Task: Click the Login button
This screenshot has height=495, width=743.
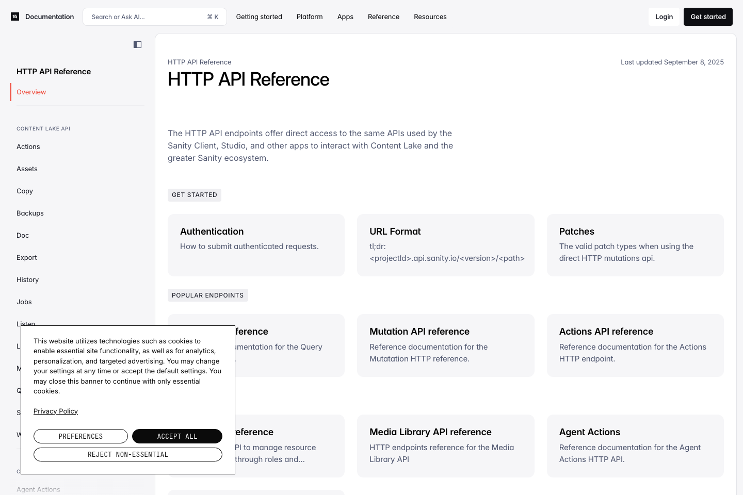Action: tap(664, 16)
